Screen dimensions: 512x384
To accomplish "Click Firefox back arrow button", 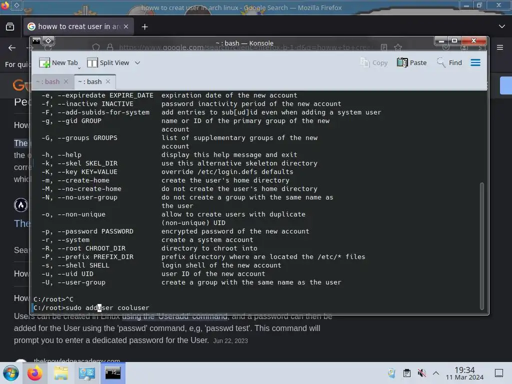I will coord(12,47).
